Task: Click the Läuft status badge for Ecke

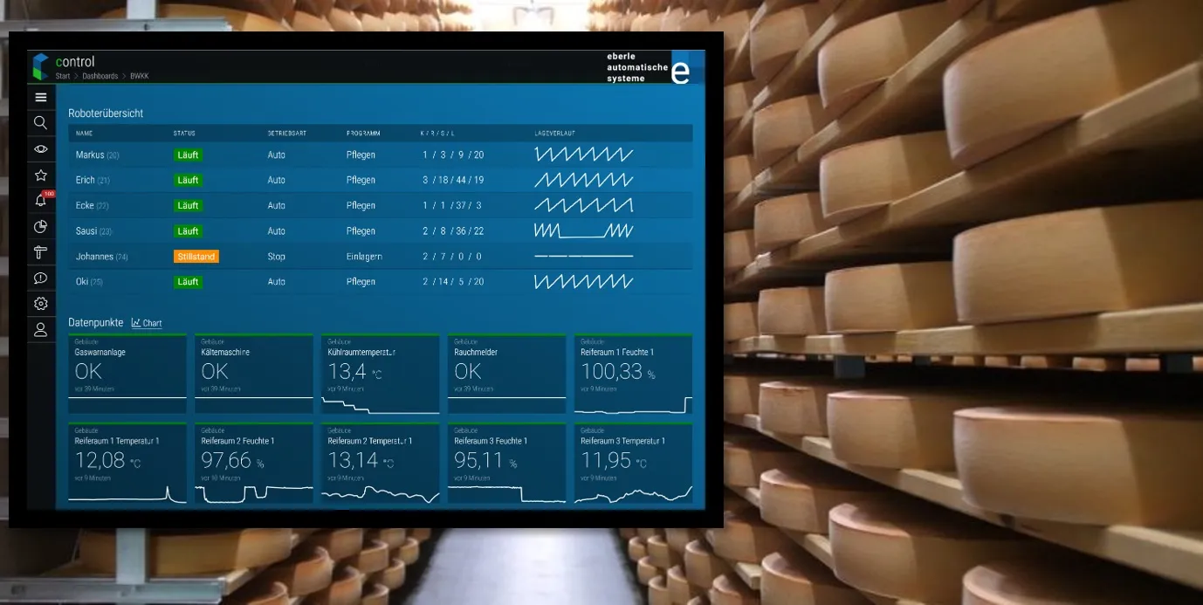Action: click(x=188, y=205)
